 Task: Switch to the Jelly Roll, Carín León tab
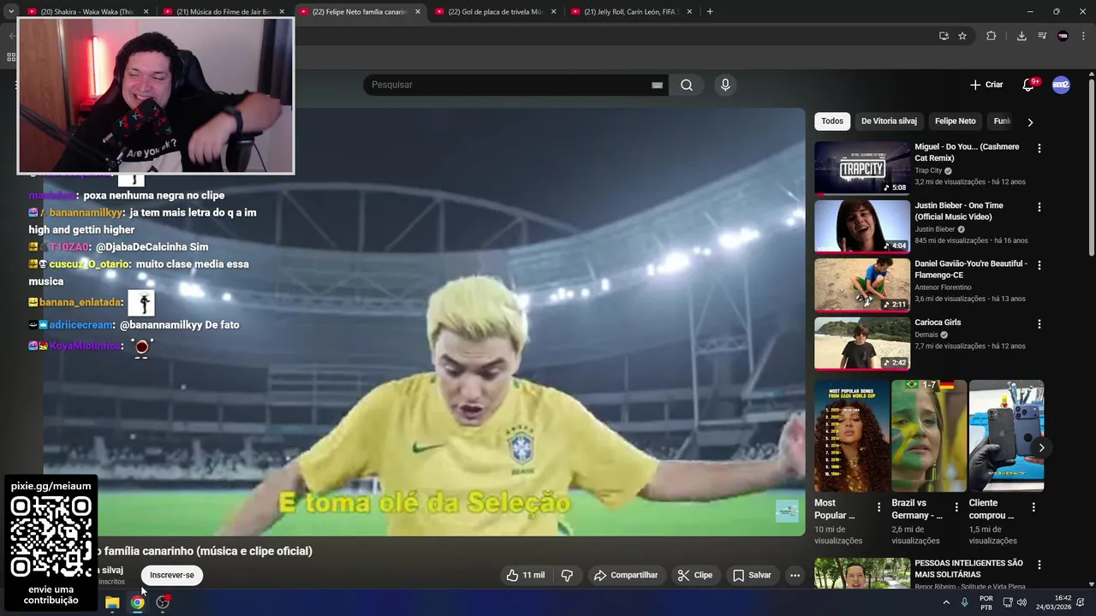click(631, 12)
